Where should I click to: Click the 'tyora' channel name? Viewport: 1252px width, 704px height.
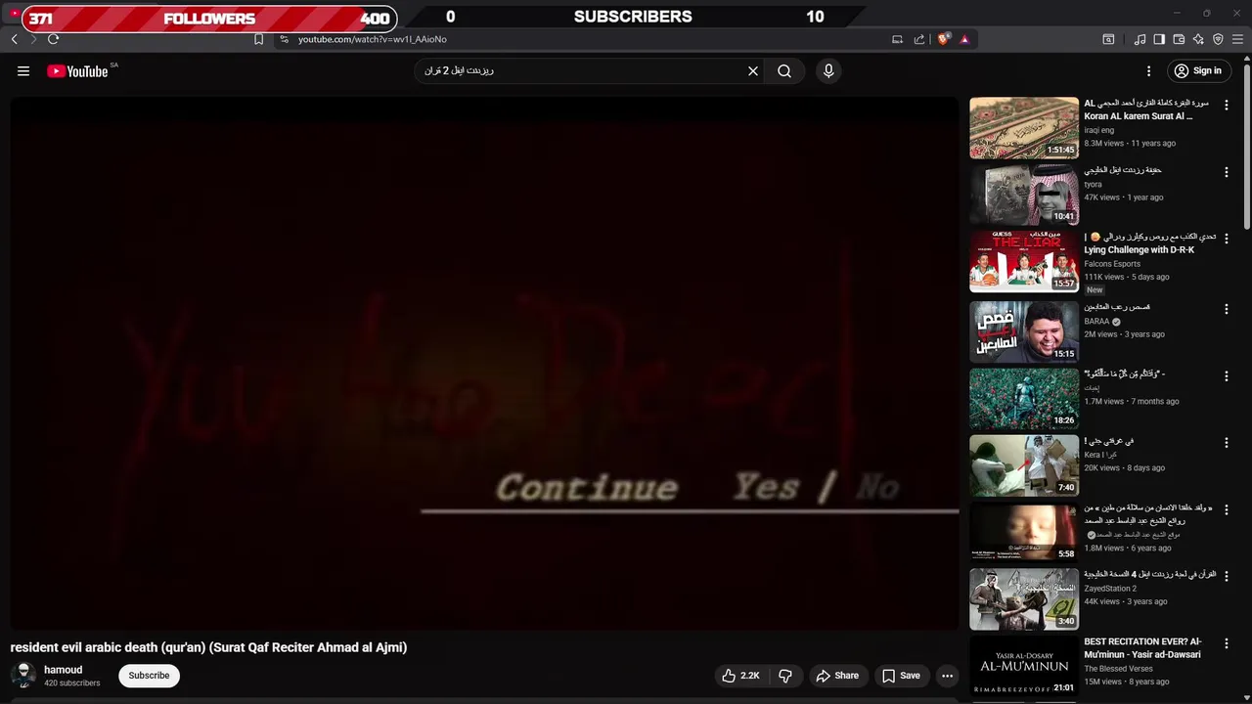[x=1093, y=184]
